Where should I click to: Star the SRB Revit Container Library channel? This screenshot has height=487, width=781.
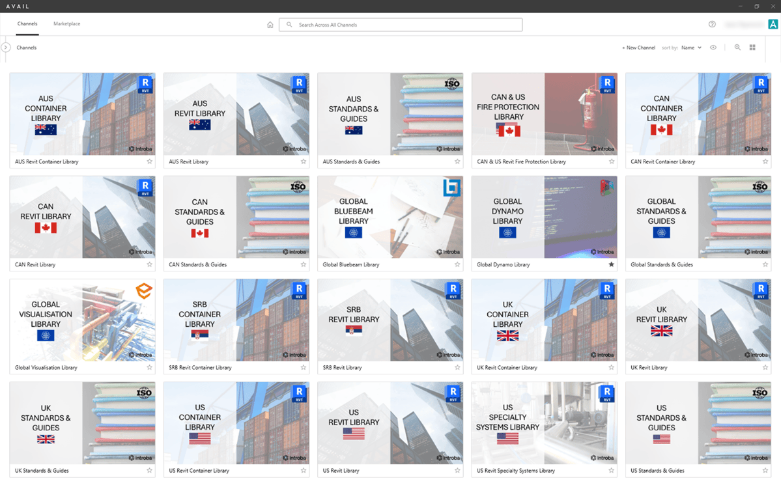(x=304, y=367)
